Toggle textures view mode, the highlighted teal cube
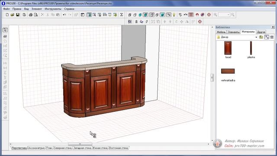The image size is (277, 156). 145,15
